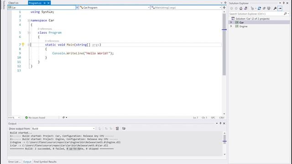Screen dimensions: 292x164
Task: Switch to the Class1.cs tab
Action: (13, 3)
